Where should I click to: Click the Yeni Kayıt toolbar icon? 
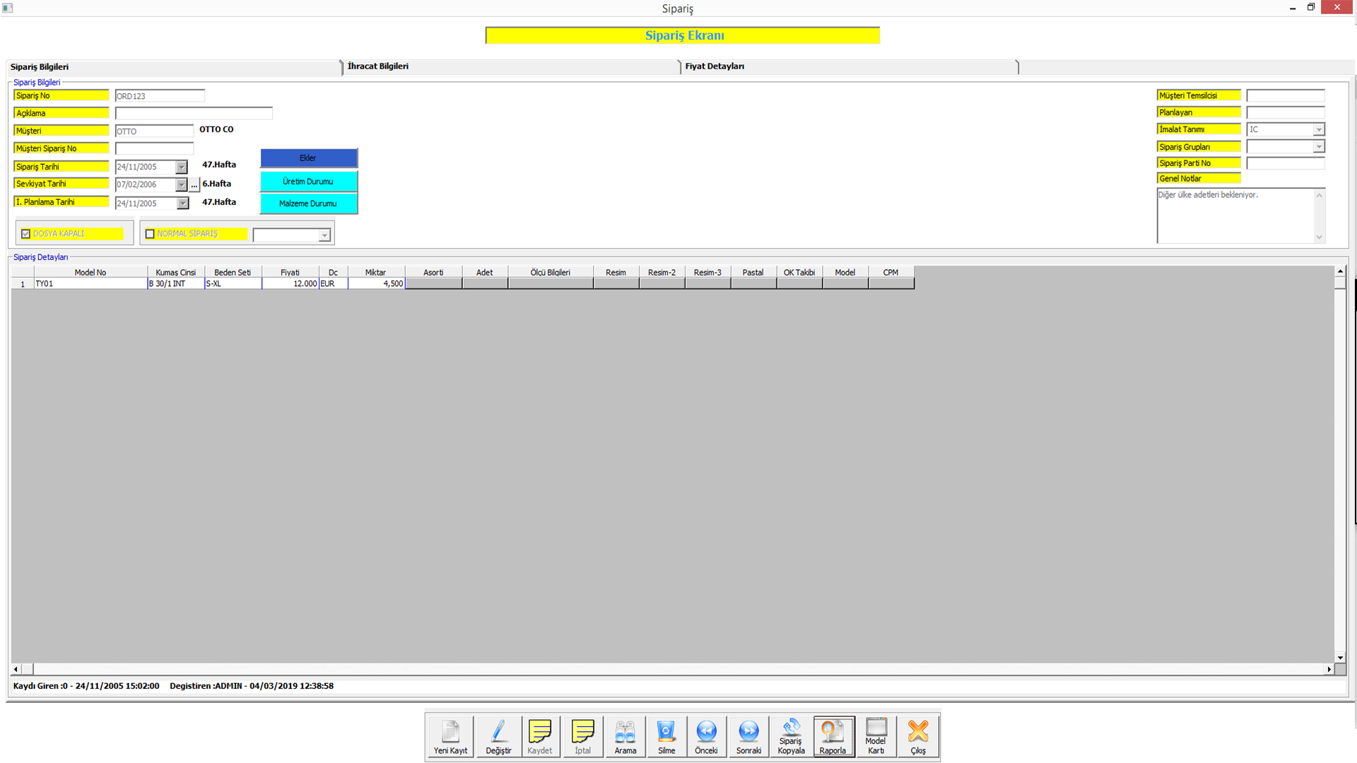tap(450, 736)
